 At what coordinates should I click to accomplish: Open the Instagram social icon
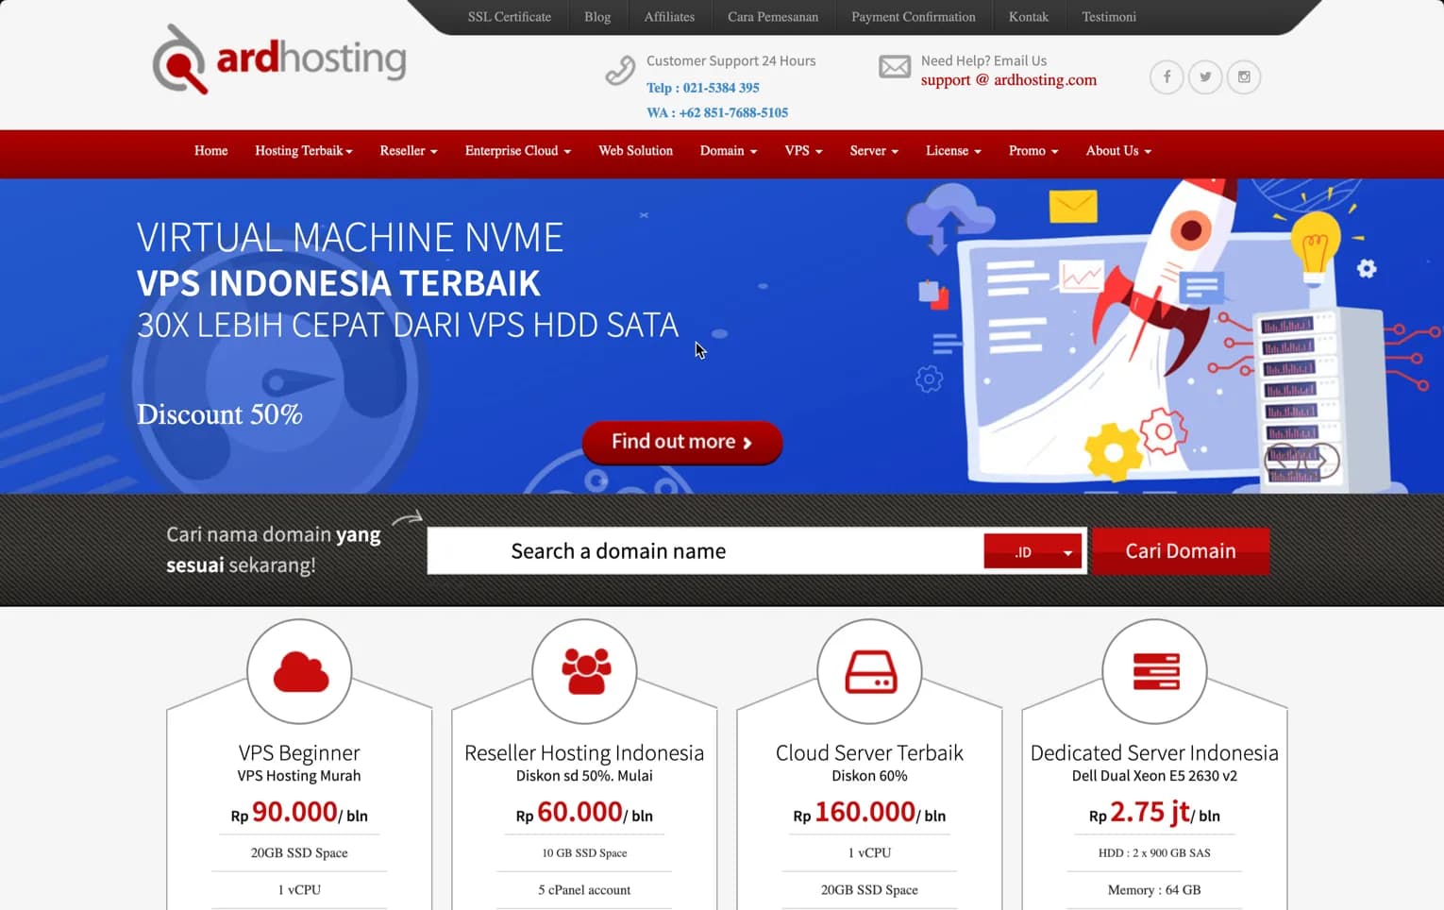[1243, 77]
